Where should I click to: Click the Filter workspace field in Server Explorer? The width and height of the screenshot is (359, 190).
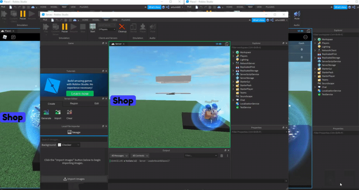[259, 48]
